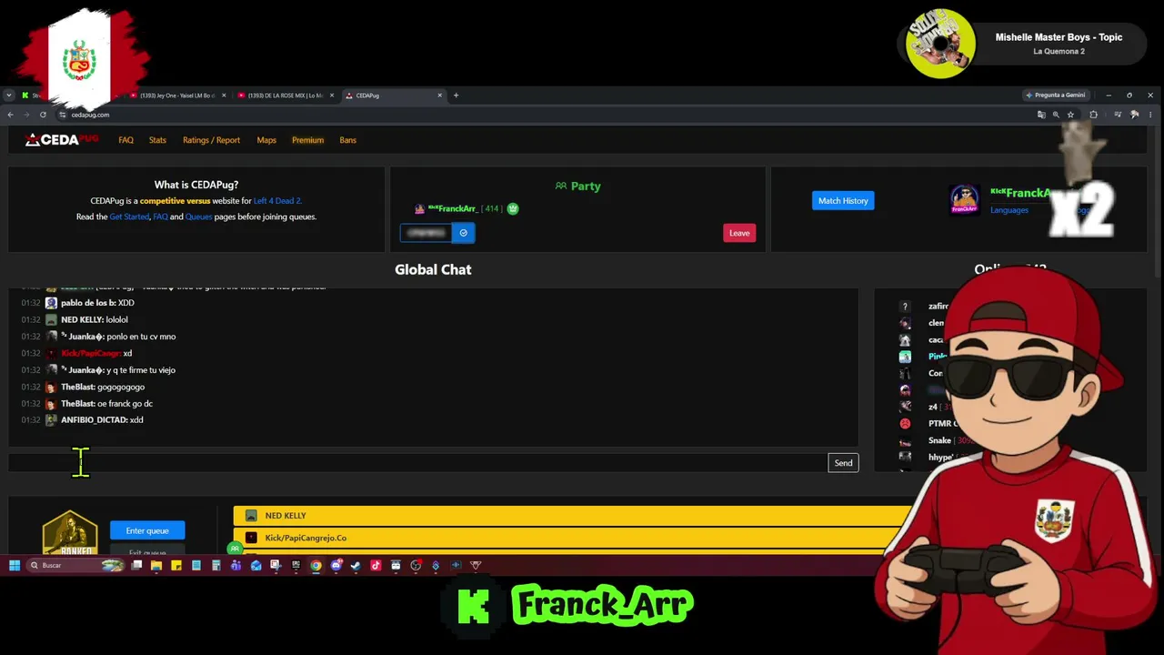The image size is (1164, 655).
Task: Open TikTok from the taskbar
Action: tap(376, 566)
